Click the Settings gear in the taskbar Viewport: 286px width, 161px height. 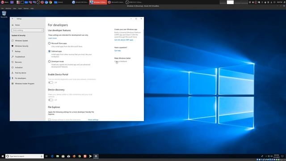click(x=96, y=156)
